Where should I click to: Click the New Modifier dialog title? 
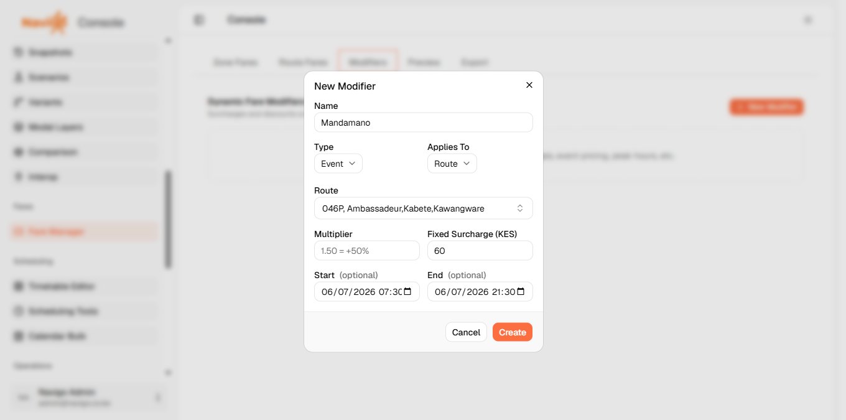pos(345,86)
